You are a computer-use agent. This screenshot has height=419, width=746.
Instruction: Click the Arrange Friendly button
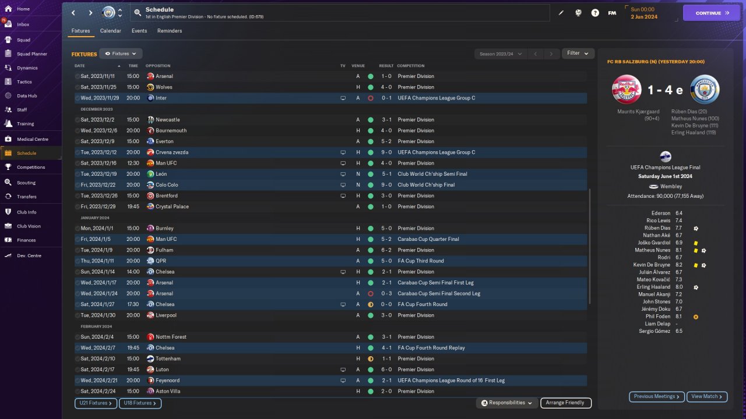pyautogui.click(x=566, y=403)
